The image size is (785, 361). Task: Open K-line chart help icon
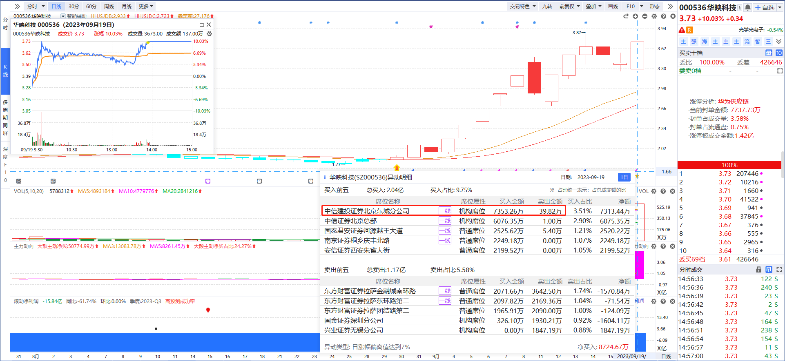point(663,16)
